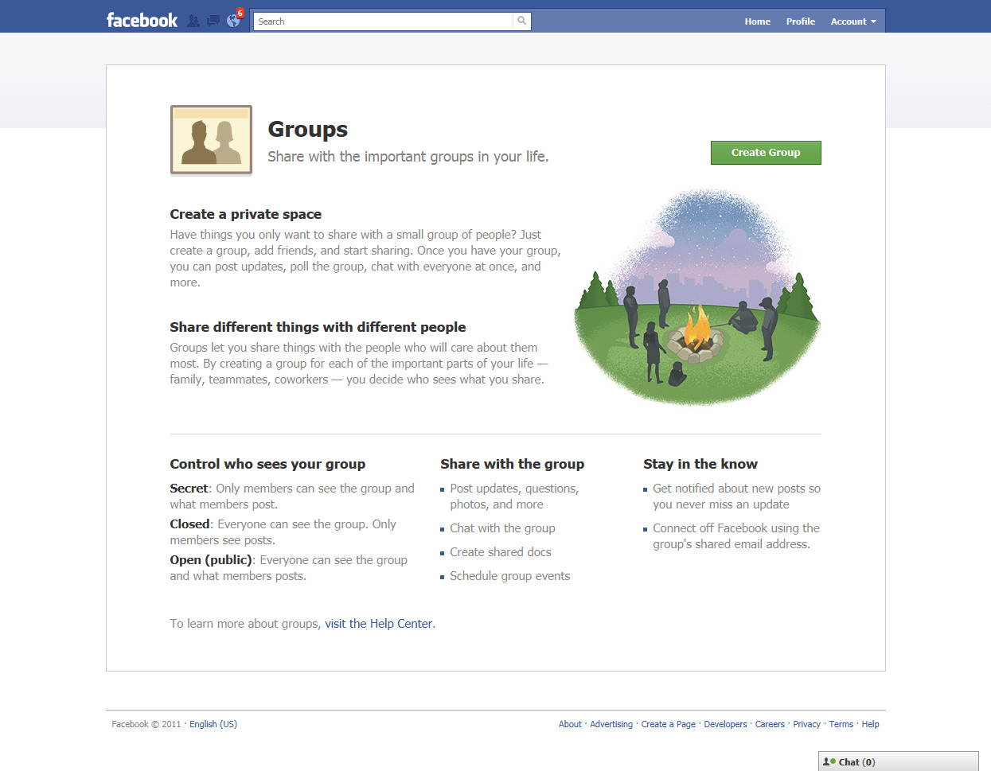Click the Create Group button
Image resolution: width=991 pixels, height=771 pixels.
coord(766,153)
